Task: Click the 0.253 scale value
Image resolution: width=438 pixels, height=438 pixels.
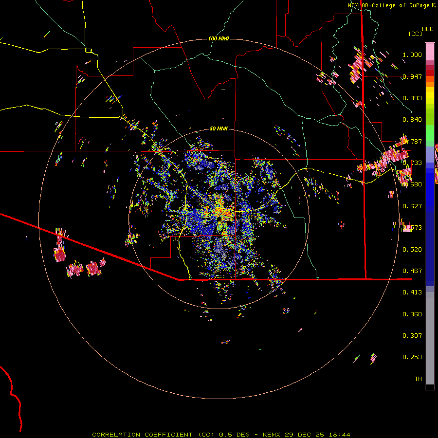Action: click(x=412, y=357)
